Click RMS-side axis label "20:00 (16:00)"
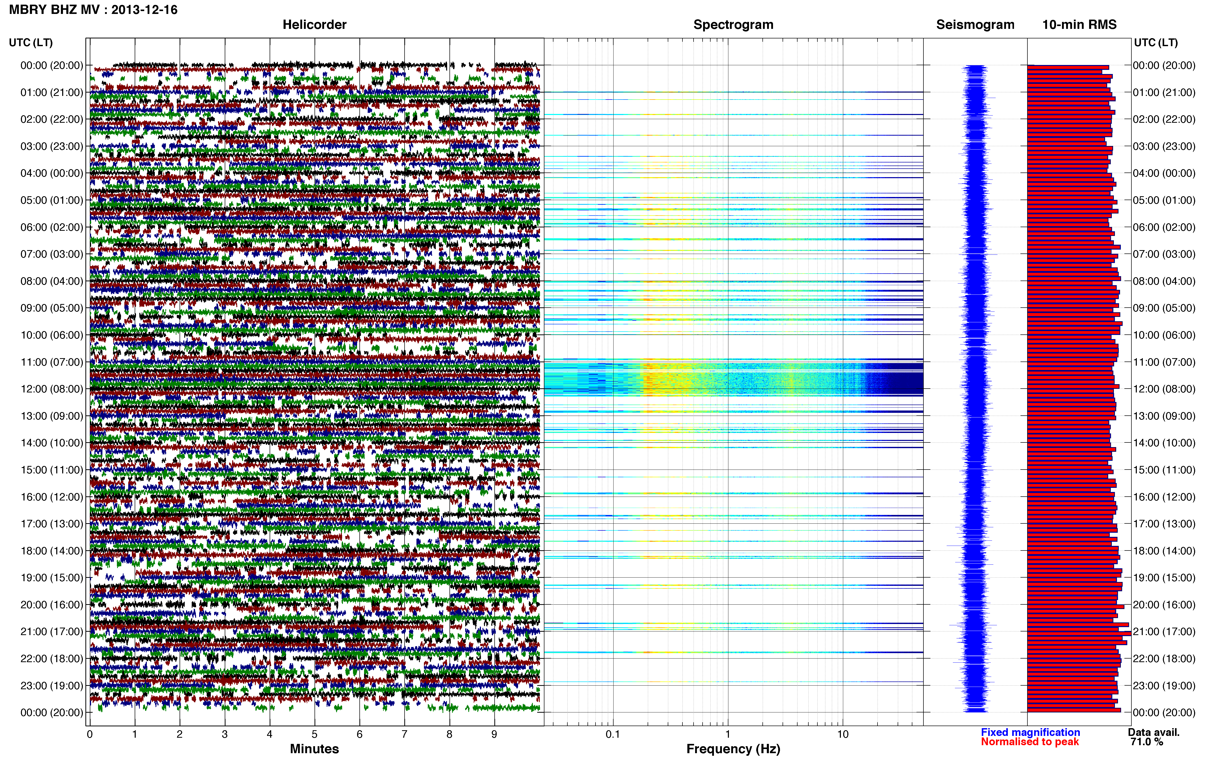 [1164, 605]
